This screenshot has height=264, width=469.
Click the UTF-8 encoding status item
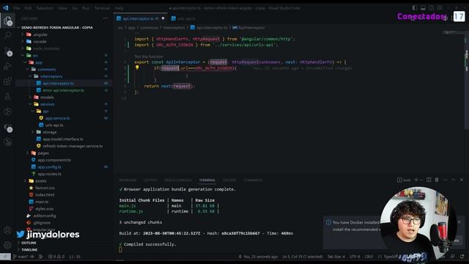click(x=355, y=257)
